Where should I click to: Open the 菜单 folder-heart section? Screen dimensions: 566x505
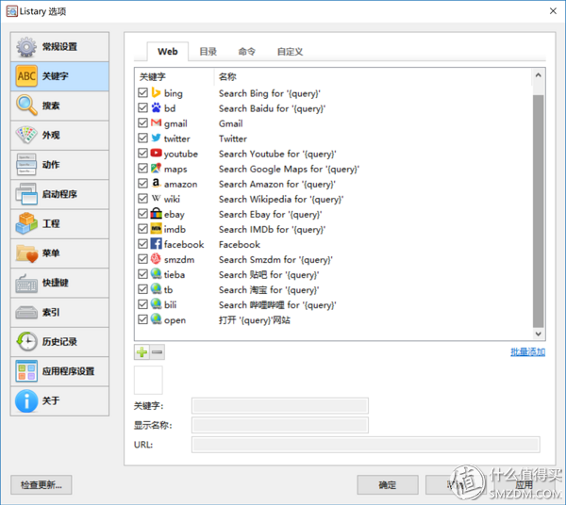pyautogui.click(x=59, y=253)
